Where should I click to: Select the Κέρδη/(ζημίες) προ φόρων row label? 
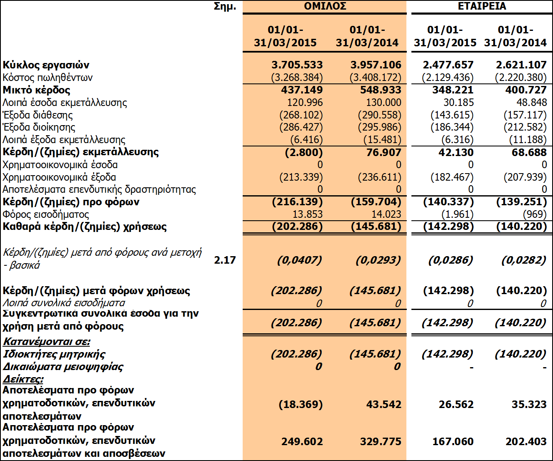click(x=71, y=202)
